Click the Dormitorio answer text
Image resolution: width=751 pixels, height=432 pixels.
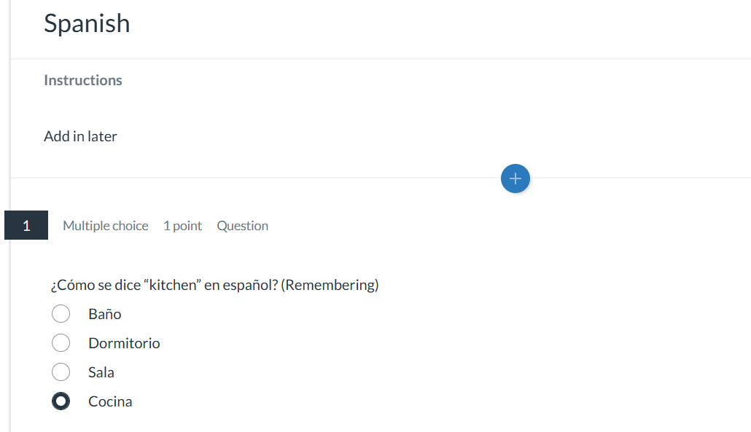click(124, 343)
